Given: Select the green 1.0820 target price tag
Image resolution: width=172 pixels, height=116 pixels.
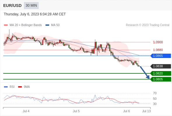Looking at the screenshot, I should (x=161, y=73).
